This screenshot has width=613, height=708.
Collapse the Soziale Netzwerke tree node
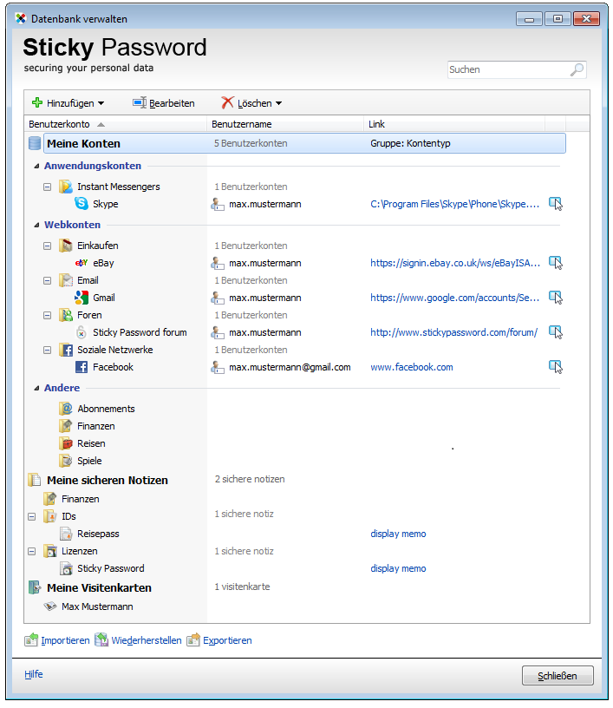[x=48, y=350]
